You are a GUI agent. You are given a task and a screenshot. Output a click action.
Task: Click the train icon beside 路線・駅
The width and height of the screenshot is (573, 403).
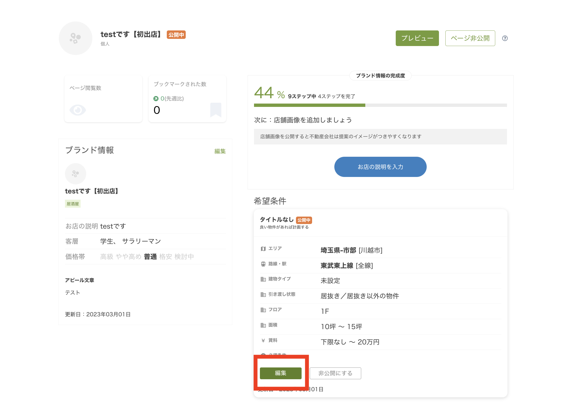tap(263, 264)
